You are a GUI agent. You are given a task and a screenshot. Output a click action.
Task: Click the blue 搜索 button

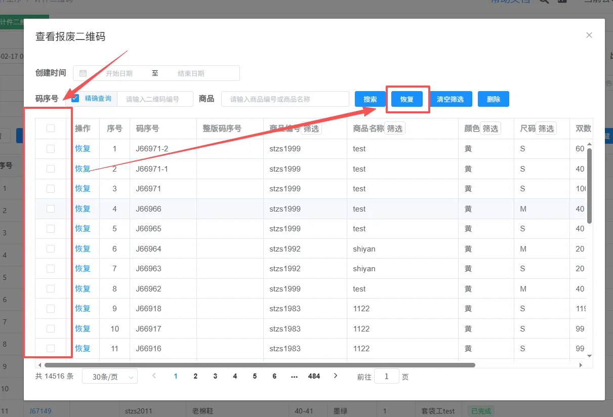tap(370, 99)
